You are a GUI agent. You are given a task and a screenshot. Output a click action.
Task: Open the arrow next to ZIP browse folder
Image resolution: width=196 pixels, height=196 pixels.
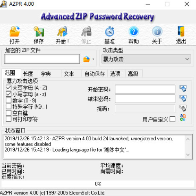(93, 59)
